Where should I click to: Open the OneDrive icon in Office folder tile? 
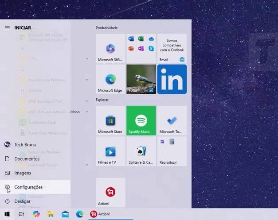pos(151,39)
